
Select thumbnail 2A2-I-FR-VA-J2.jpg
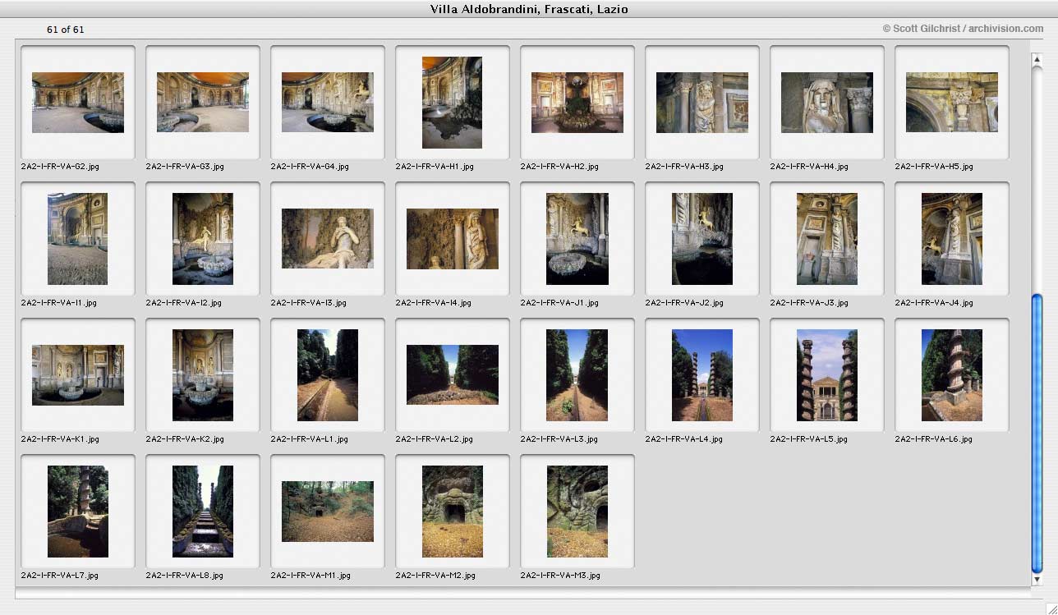702,239
